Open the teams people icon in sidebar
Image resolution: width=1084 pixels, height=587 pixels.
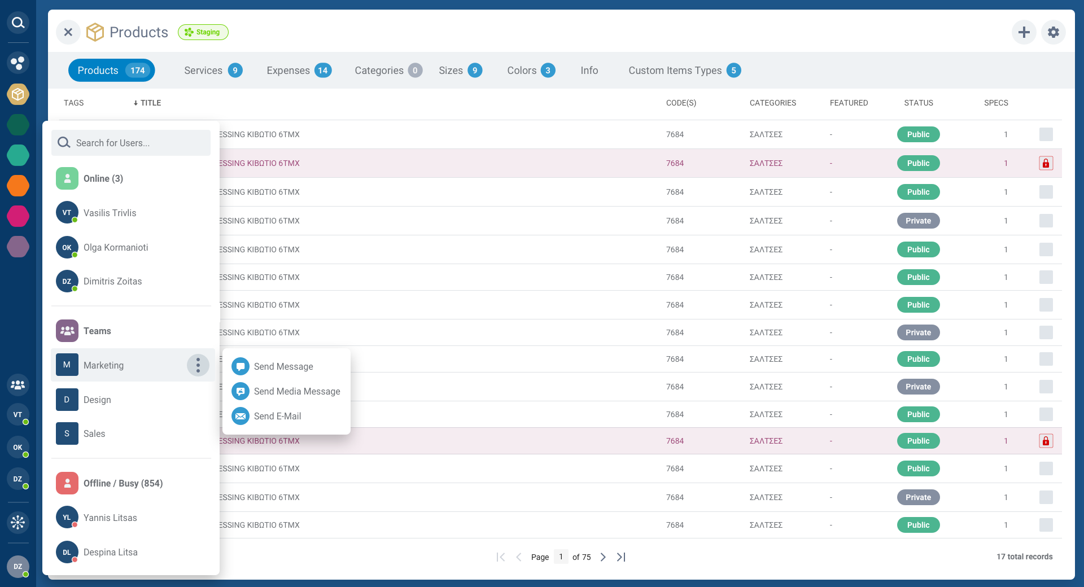pyautogui.click(x=18, y=385)
